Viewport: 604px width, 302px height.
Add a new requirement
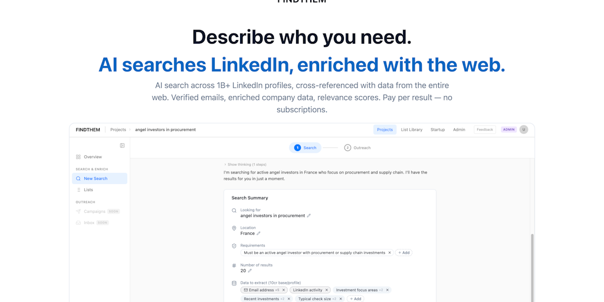[404, 252]
